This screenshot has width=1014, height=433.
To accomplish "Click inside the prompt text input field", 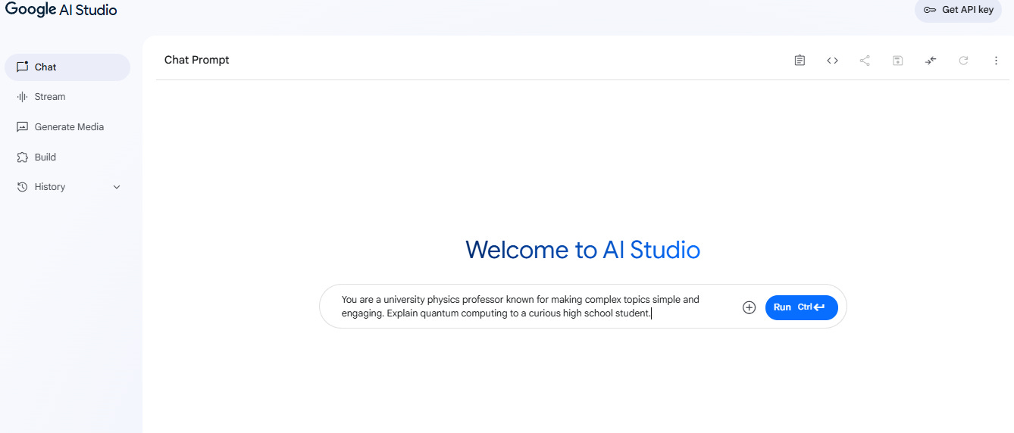I will click(x=530, y=307).
